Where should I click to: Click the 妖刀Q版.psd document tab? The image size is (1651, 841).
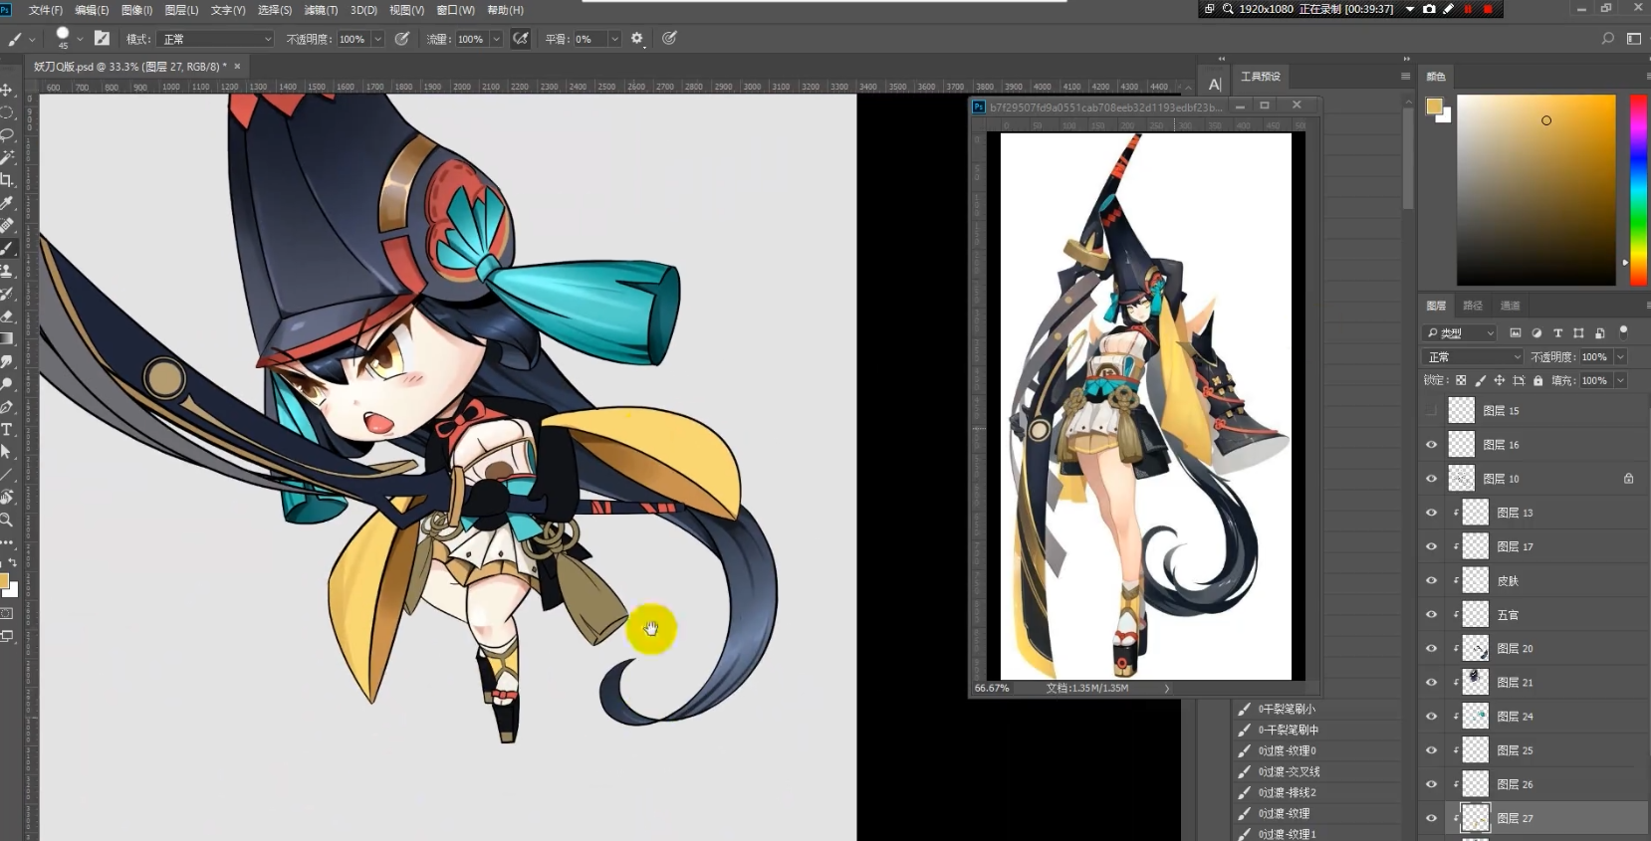coord(130,67)
